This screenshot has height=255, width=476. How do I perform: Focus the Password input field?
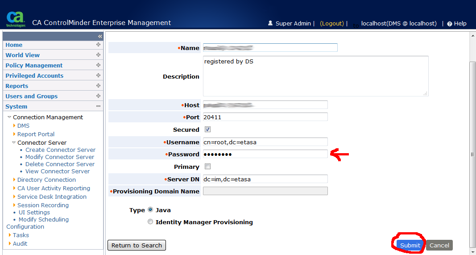click(265, 154)
